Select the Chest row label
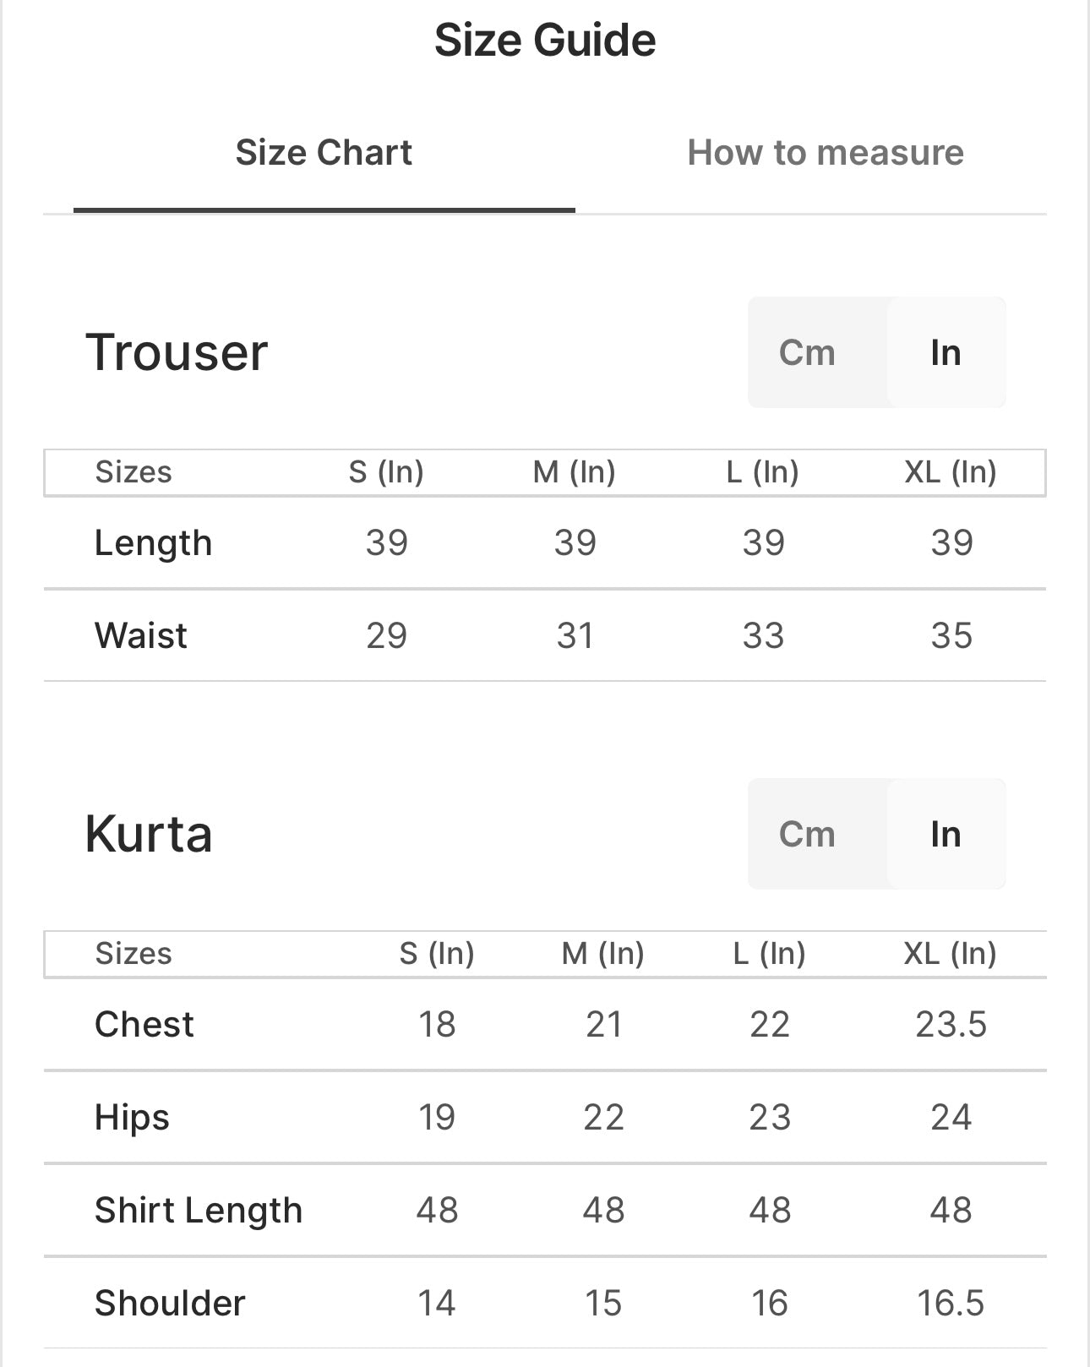The height and width of the screenshot is (1367, 1090). (x=144, y=1024)
